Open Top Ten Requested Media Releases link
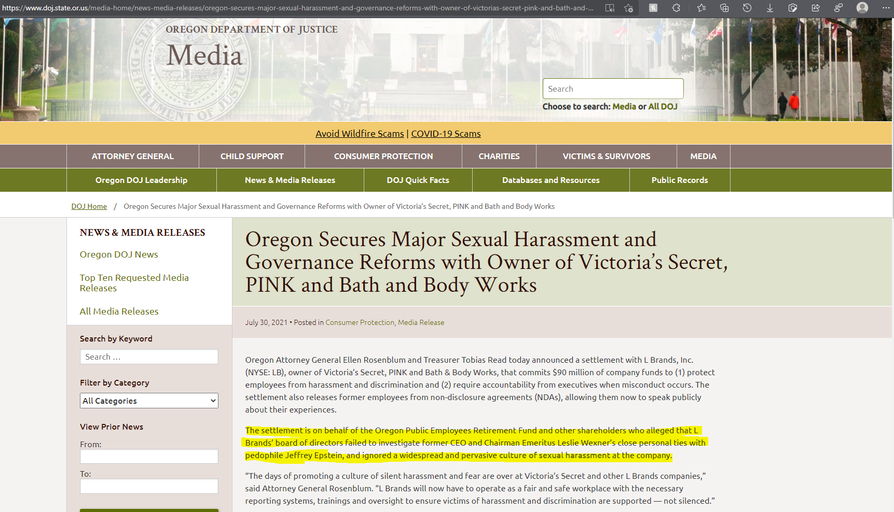Viewport: 894px width, 512px height. (134, 283)
